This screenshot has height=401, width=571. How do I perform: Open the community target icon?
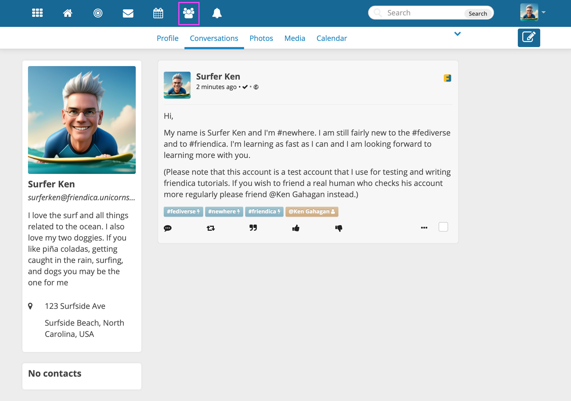(98, 13)
